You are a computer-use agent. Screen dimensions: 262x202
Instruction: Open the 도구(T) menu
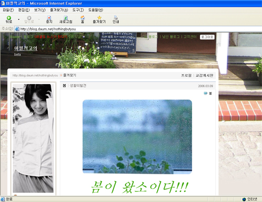pyautogui.click(x=78, y=10)
